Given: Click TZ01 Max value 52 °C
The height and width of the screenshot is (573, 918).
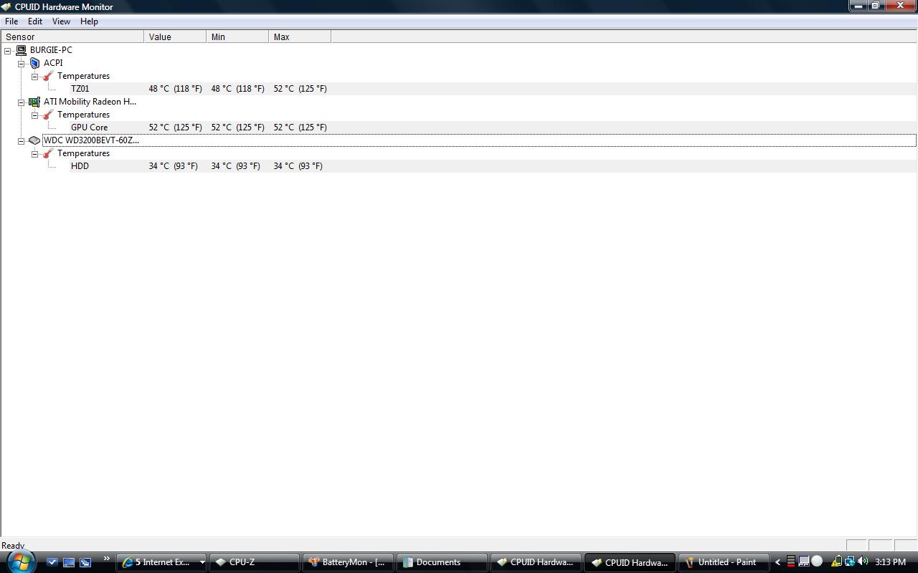Looking at the screenshot, I should (300, 89).
